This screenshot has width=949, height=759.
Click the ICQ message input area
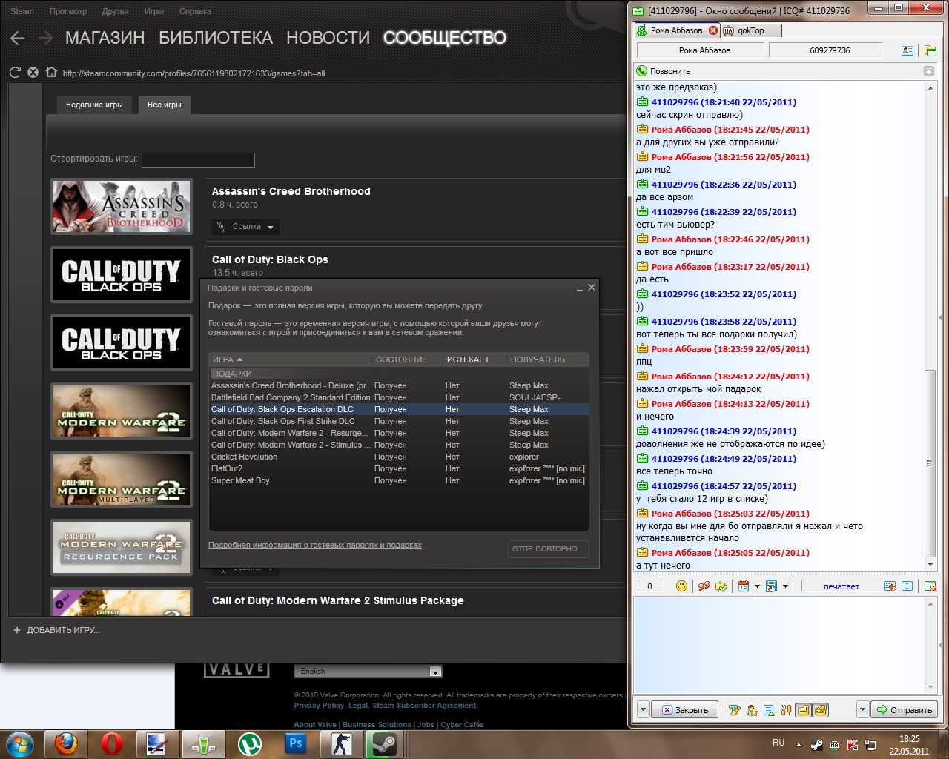click(780, 645)
